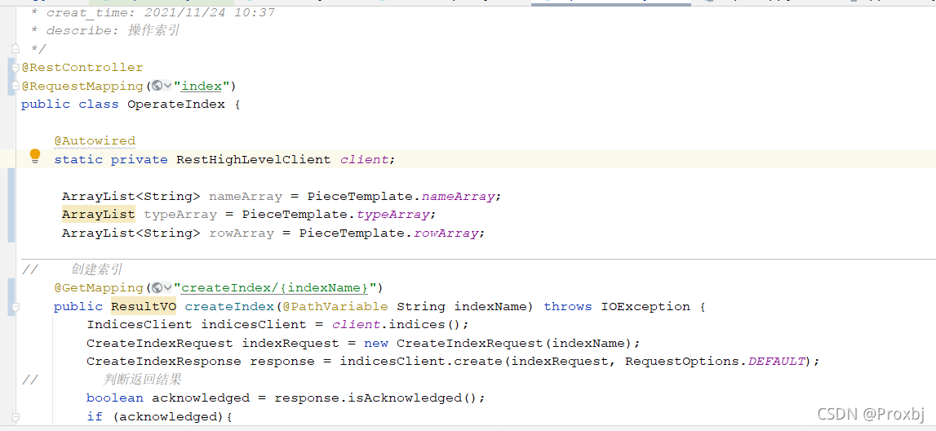Click the RestHighLevelClient type name
Image resolution: width=936 pixels, height=431 pixels.
point(253,159)
